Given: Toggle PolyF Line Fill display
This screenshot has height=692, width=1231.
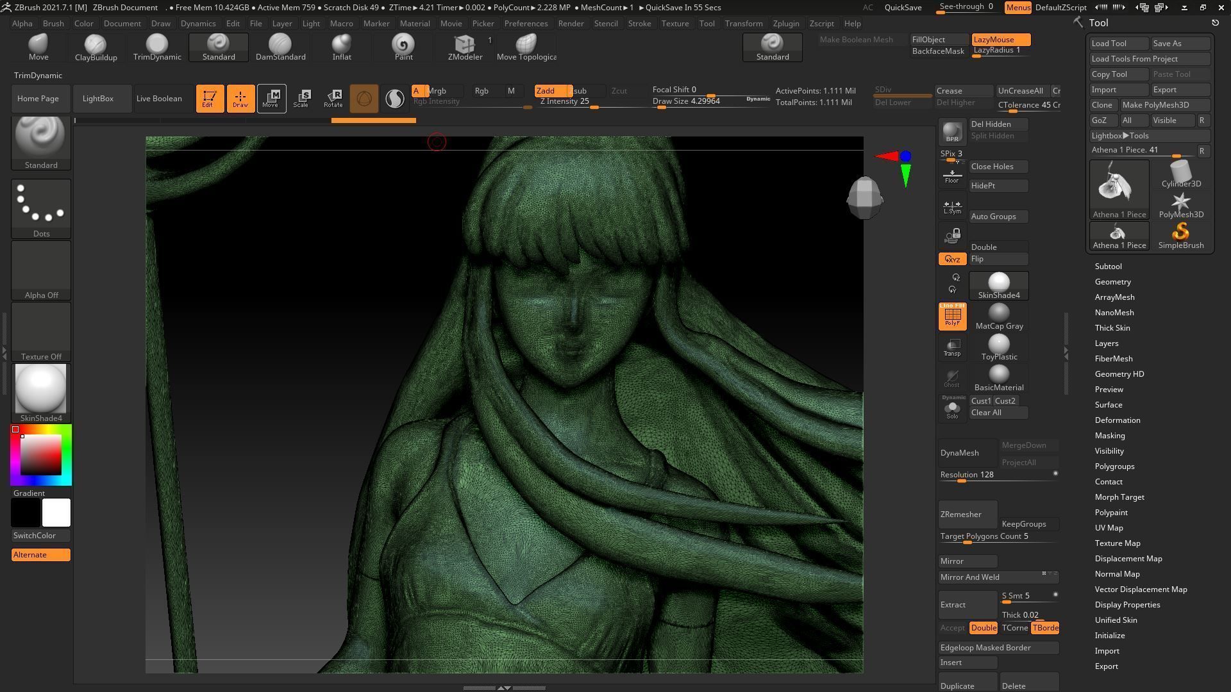Looking at the screenshot, I should (952, 317).
